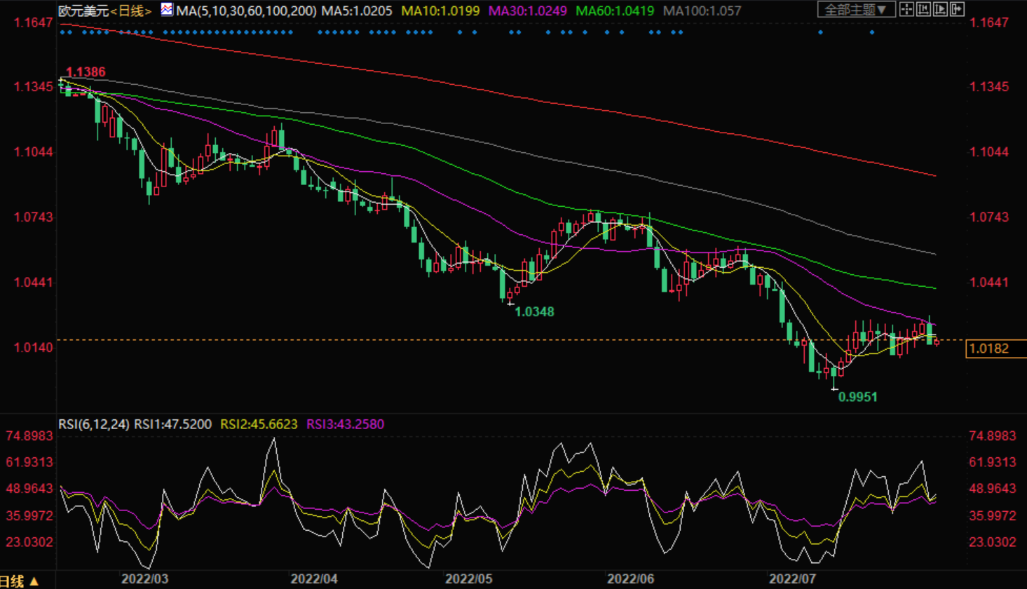Click the 0.9951 low price marker

(x=858, y=397)
